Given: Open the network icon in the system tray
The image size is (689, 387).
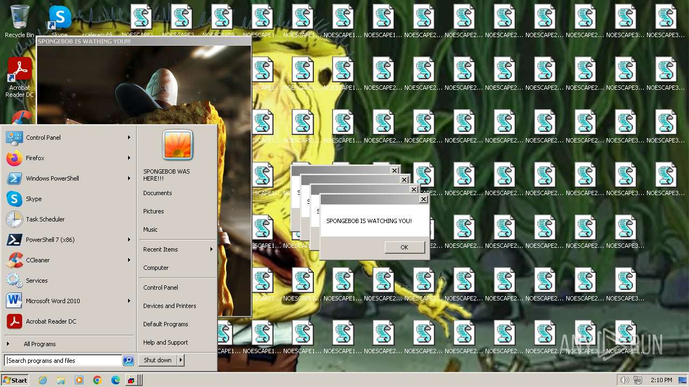Looking at the screenshot, I should coord(638,380).
